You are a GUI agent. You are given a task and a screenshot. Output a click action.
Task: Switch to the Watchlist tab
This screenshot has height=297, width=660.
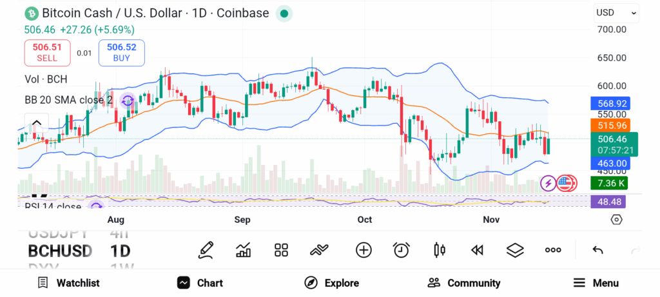[68, 283]
